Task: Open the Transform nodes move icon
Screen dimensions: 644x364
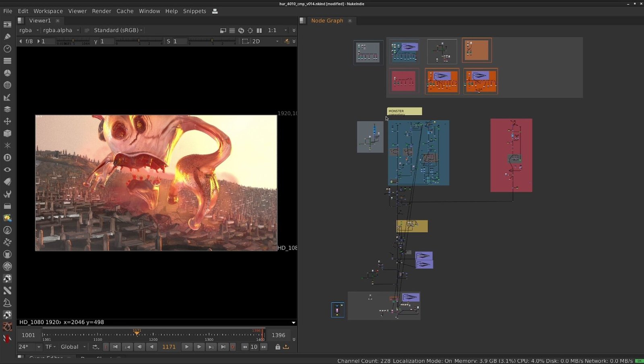Action: pos(7,121)
